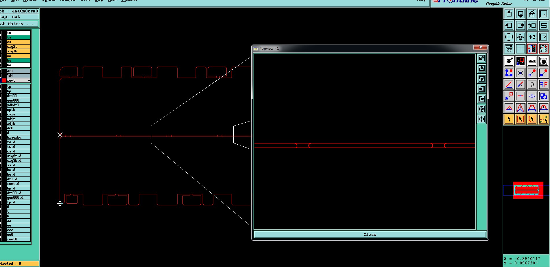Click the rotate arrow icon
The width and height of the screenshot is (550, 267).
tap(532, 84)
